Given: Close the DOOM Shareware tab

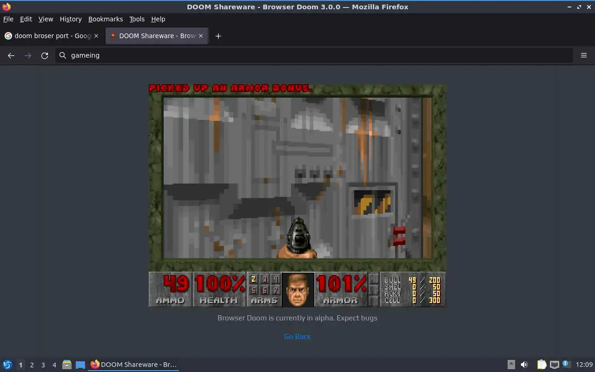Looking at the screenshot, I should (x=201, y=36).
